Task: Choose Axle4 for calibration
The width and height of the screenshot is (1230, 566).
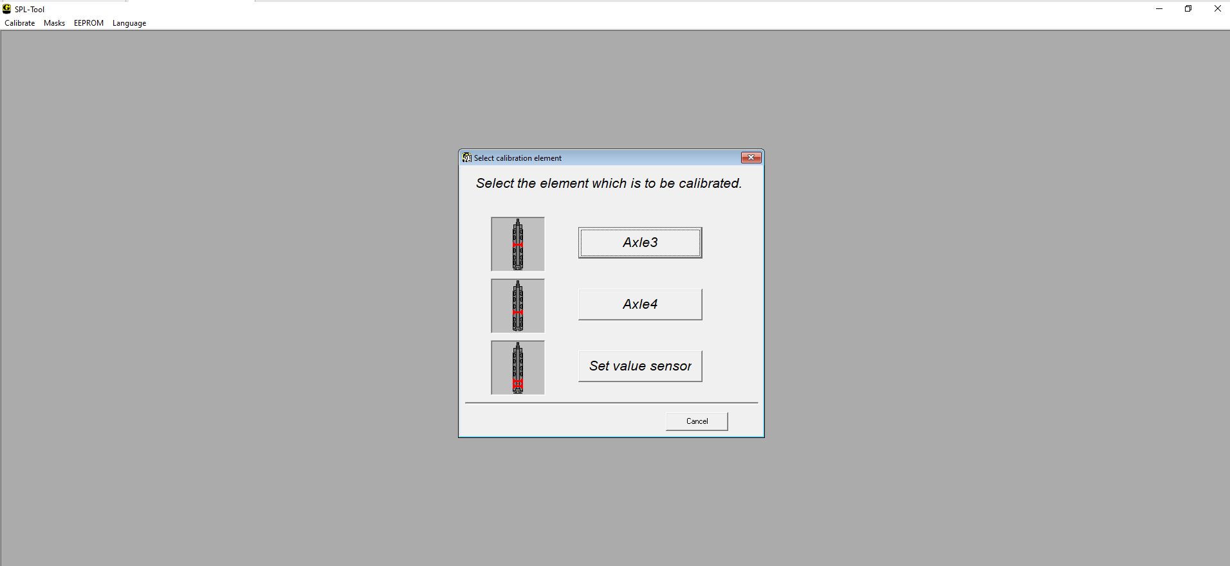Action: 640,304
